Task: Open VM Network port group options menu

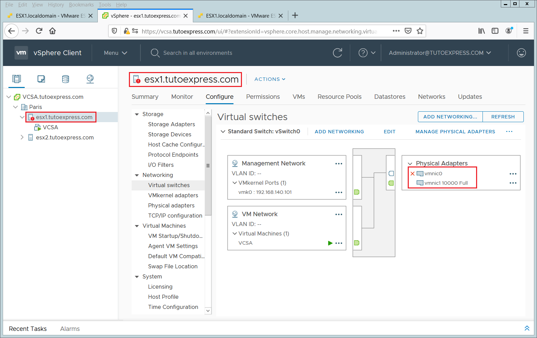Action: pos(339,215)
